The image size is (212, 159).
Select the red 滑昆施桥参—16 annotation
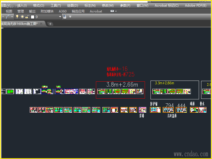tap(117, 69)
